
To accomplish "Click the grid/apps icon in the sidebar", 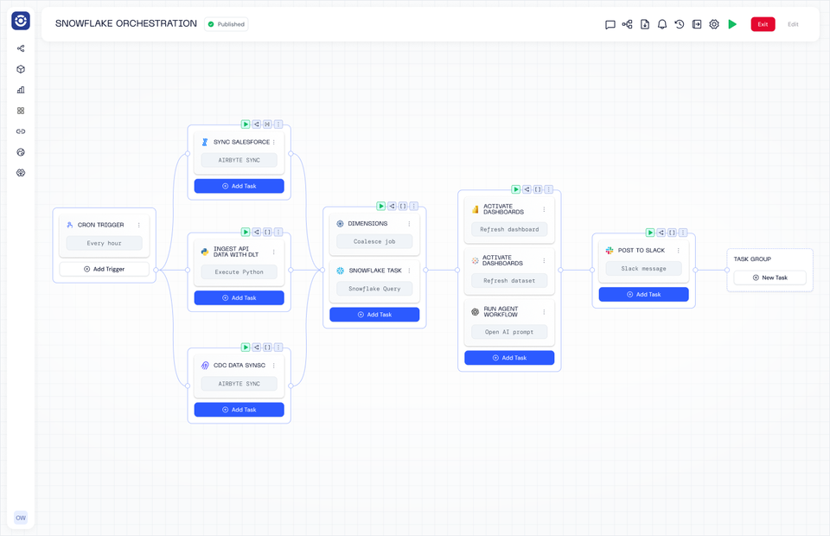I will pos(20,111).
